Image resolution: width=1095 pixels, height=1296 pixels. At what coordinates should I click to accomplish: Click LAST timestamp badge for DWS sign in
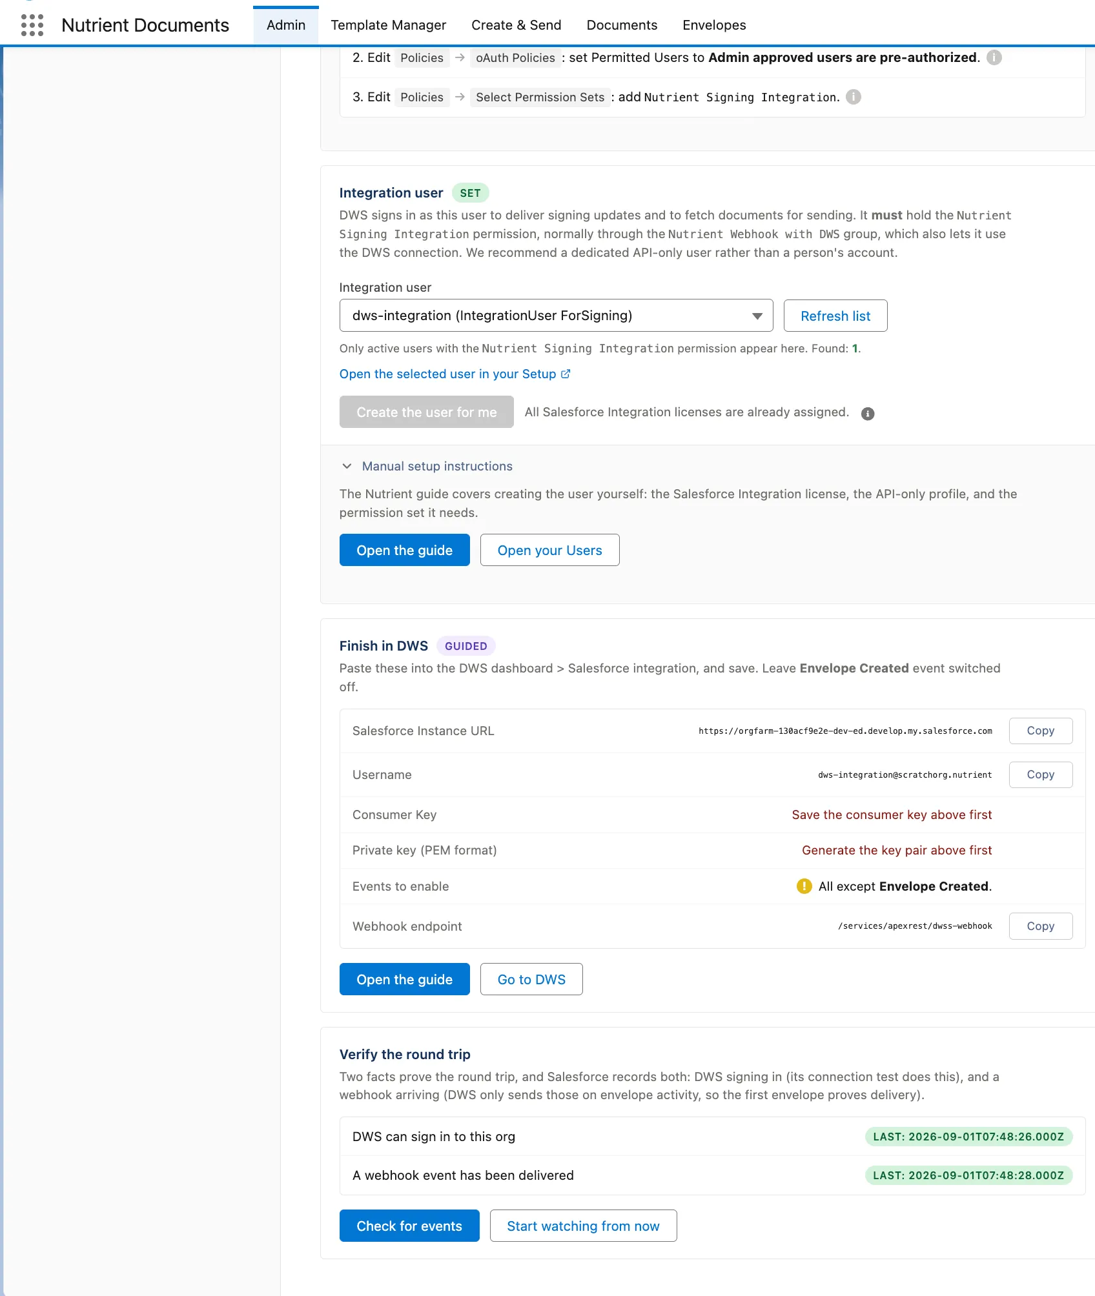coord(968,1137)
